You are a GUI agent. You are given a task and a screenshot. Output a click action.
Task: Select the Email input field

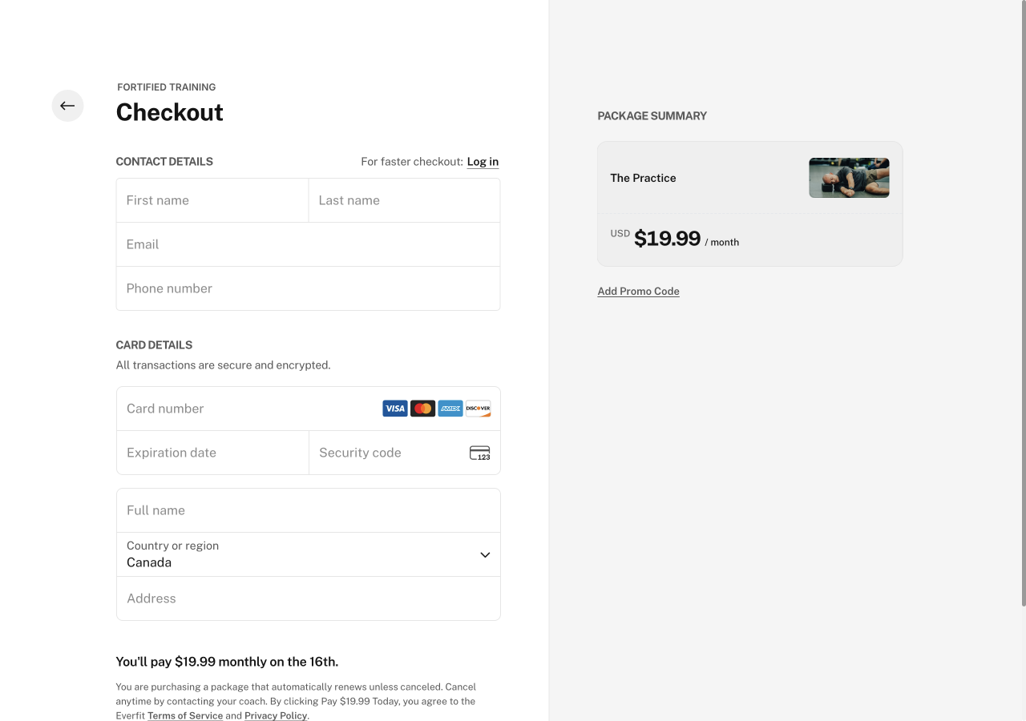pyautogui.click(x=309, y=244)
